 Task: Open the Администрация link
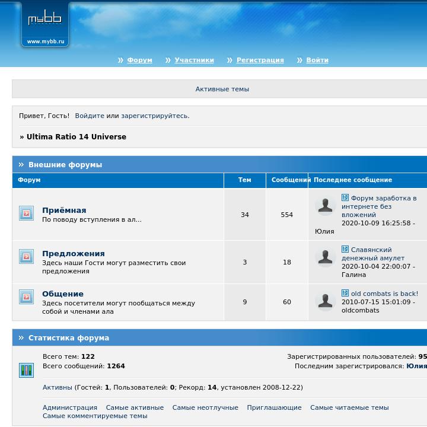[70, 407]
